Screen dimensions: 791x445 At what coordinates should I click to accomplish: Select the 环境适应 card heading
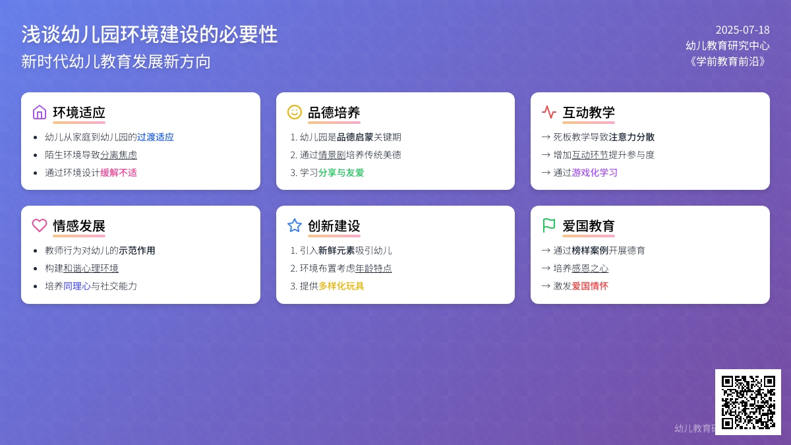click(79, 113)
